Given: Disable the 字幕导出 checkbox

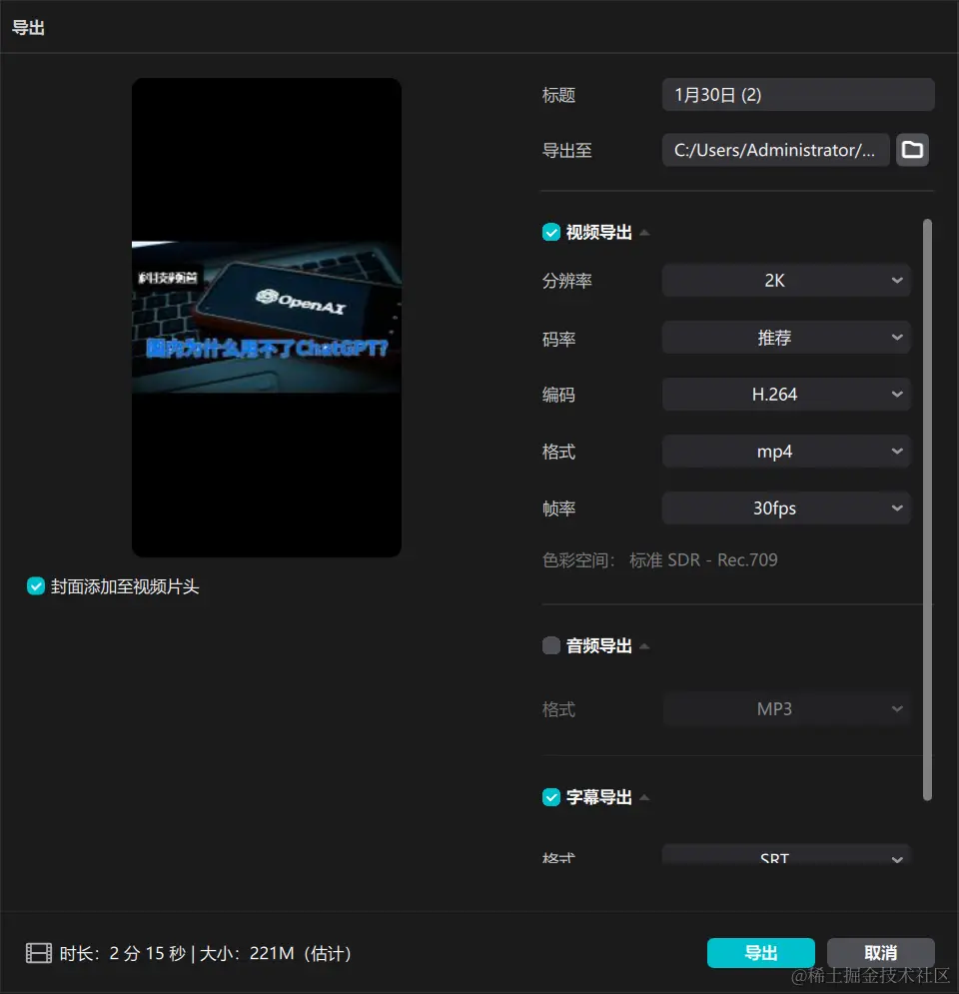Looking at the screenshot, I should point(550,797).
